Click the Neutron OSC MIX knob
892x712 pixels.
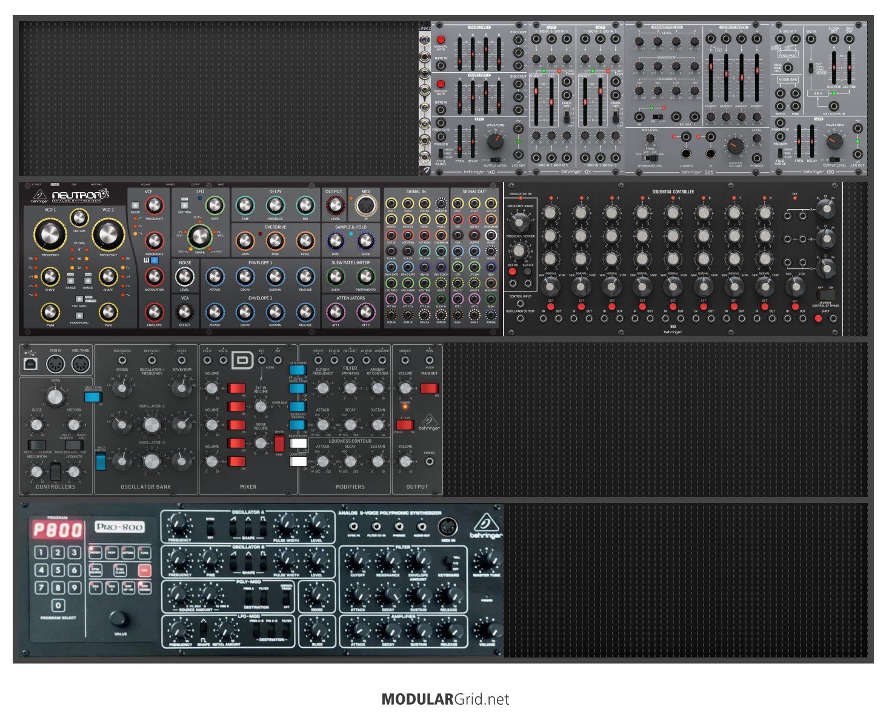(79, 218)
